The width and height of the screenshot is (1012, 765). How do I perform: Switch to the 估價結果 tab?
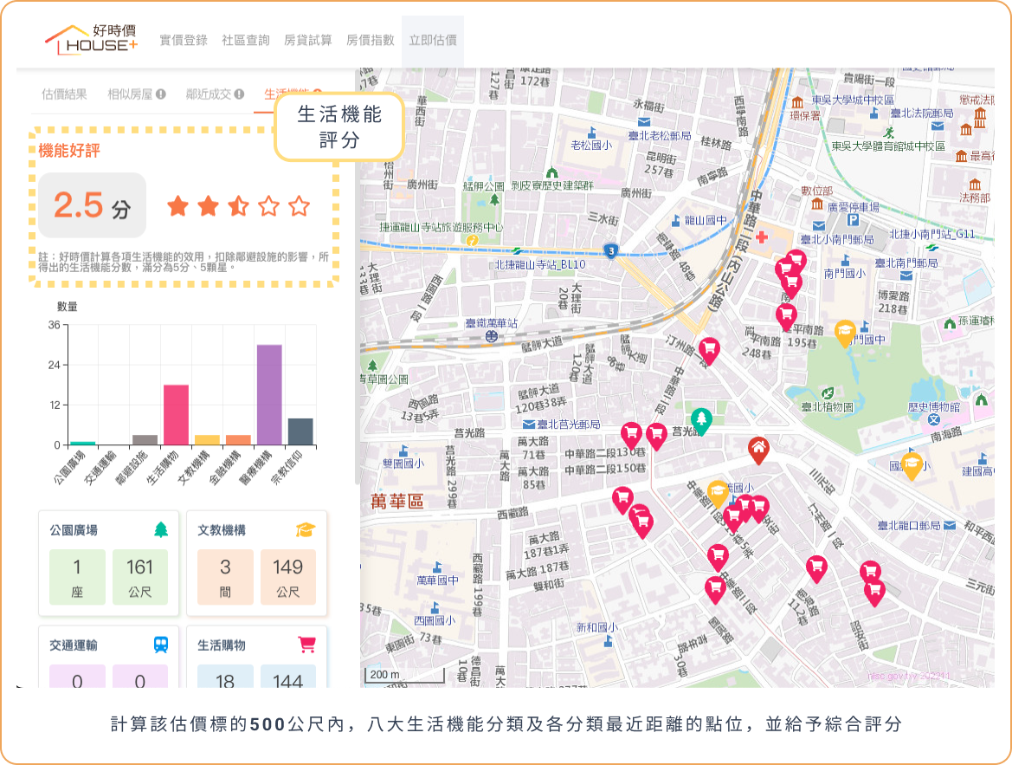click(x=64, y=94)
